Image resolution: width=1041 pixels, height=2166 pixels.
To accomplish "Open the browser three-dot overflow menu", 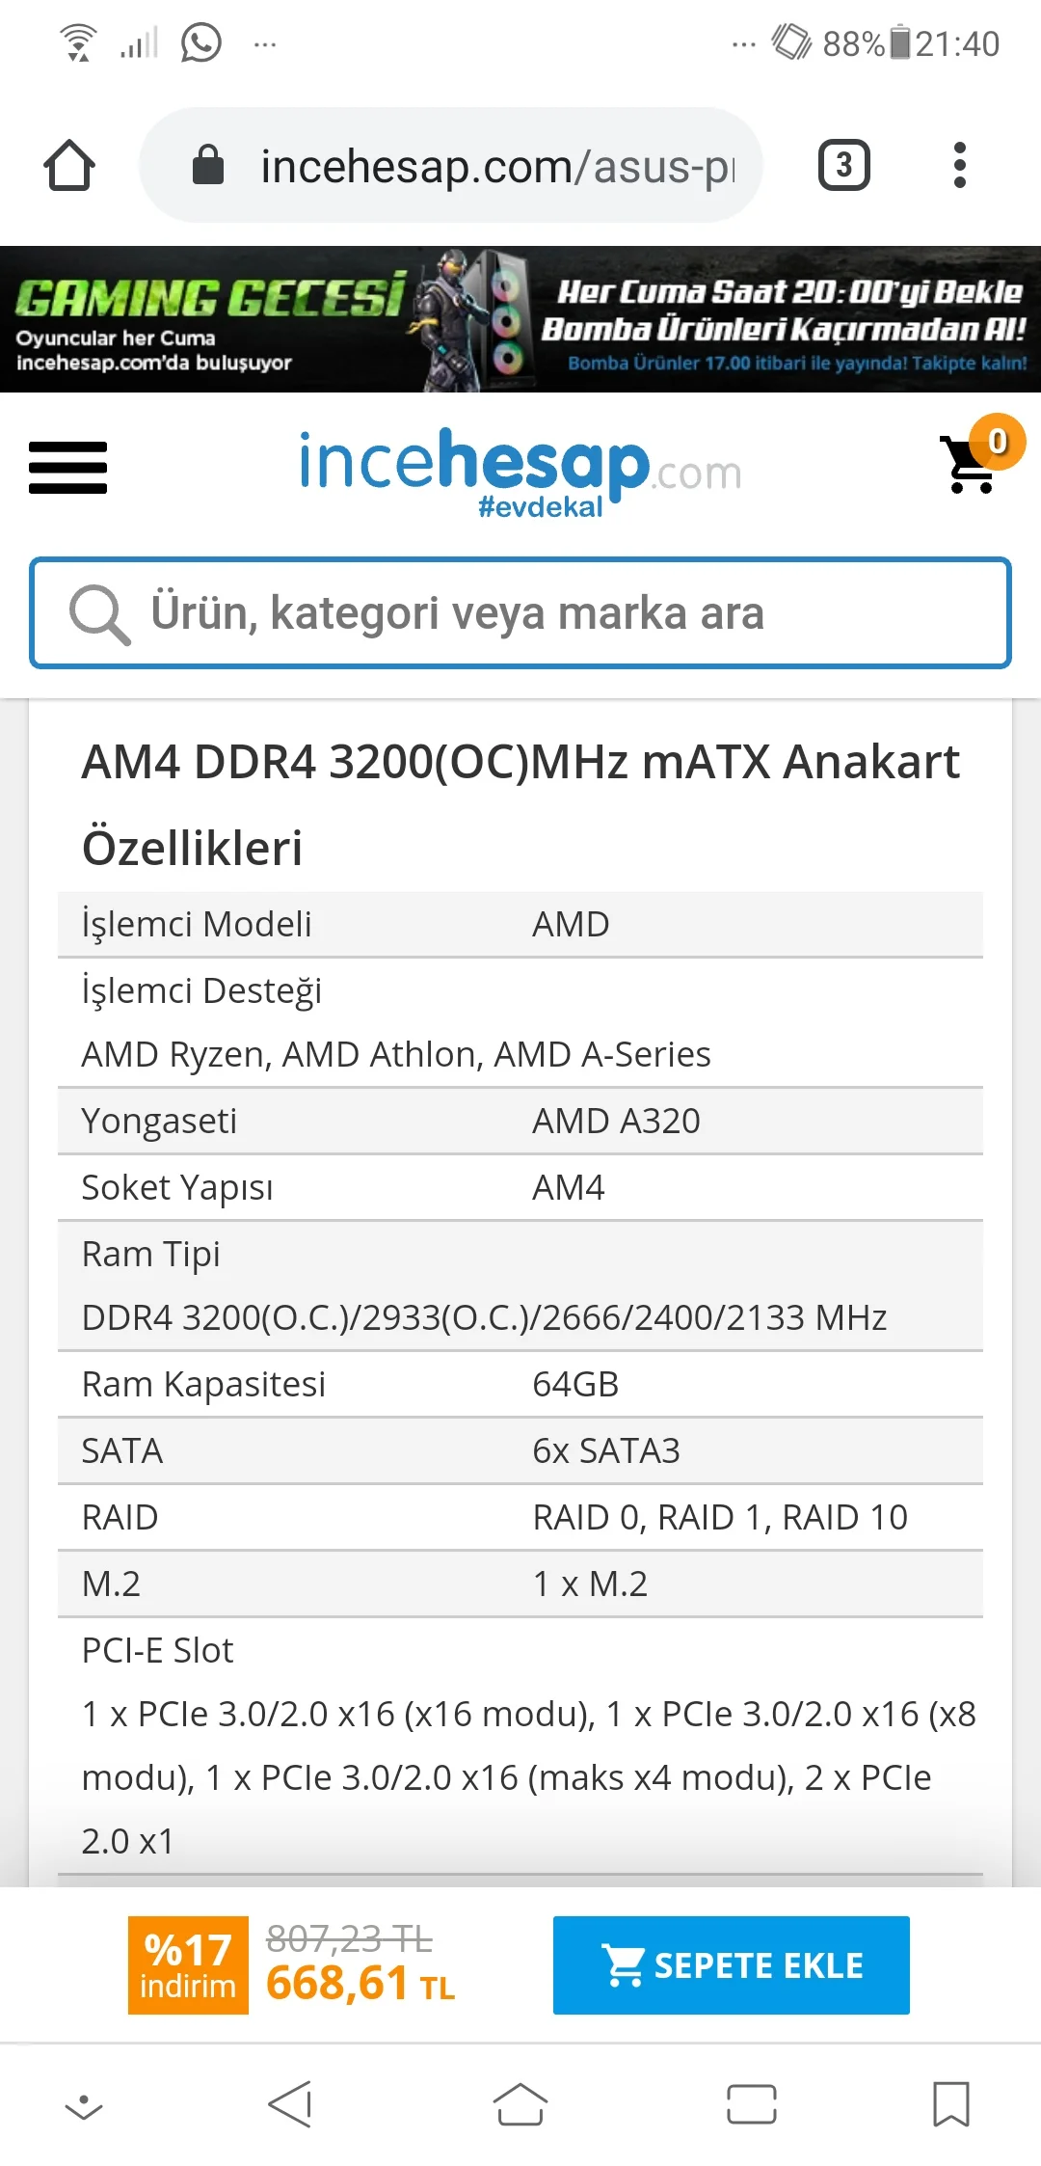I will tap(959, 166).
